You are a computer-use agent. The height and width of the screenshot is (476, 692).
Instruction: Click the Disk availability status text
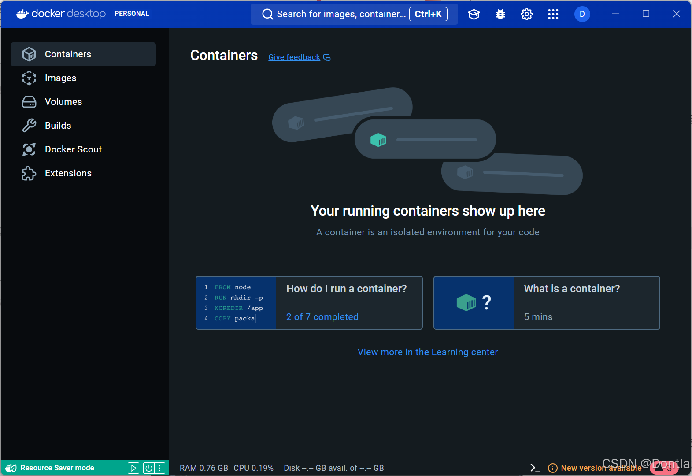pyautogui.click(x=334, y=468)
